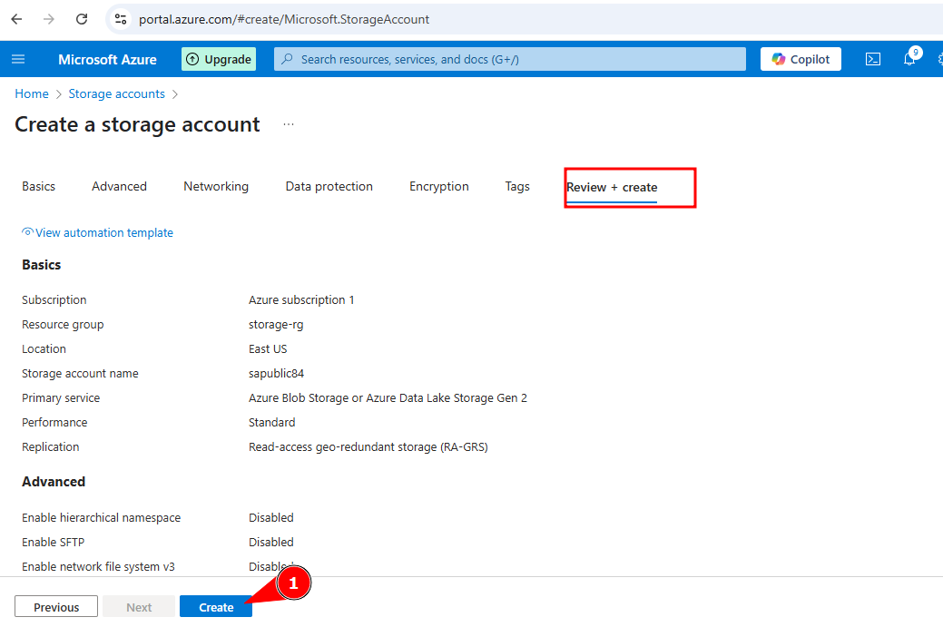
Task: Open the notifications bell
Action: pos(909,59)
